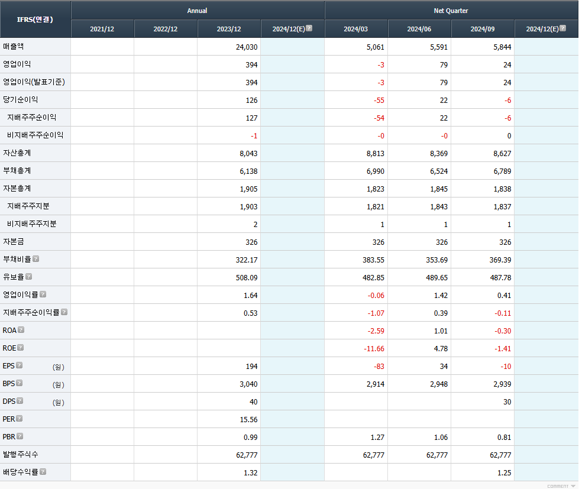Click the IFRS(연결) header cell
The image size is (579, 489).
35,19
